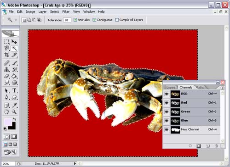Screen dimensions: 230x167
Task: Open the Filter menu
Action: pyautogui.click(x=66, y=11)
